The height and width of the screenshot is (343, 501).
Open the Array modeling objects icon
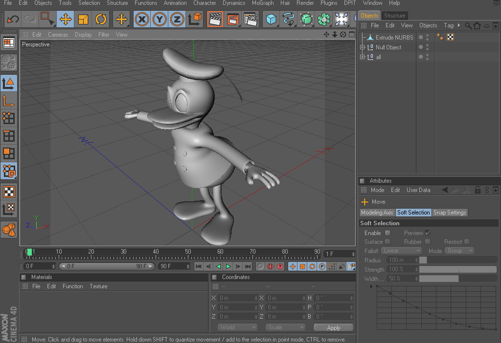pyautogui.click(x=324, y=20)
